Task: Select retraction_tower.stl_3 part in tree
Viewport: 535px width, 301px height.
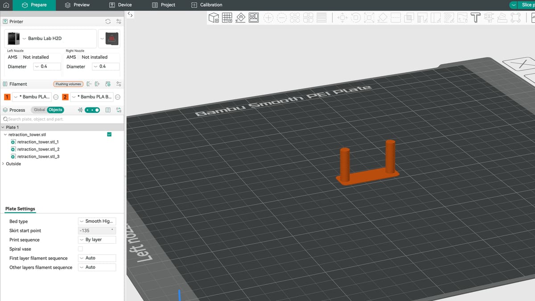Action: point(38,157)
